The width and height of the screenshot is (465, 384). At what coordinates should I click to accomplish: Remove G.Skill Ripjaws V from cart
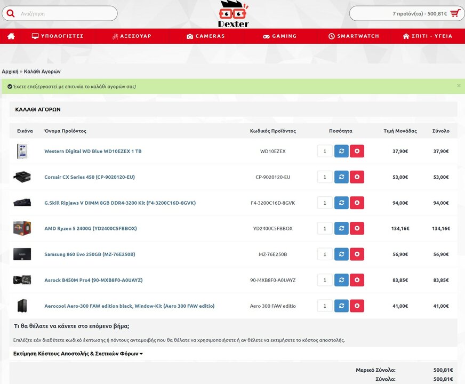(x=357, y=203)
